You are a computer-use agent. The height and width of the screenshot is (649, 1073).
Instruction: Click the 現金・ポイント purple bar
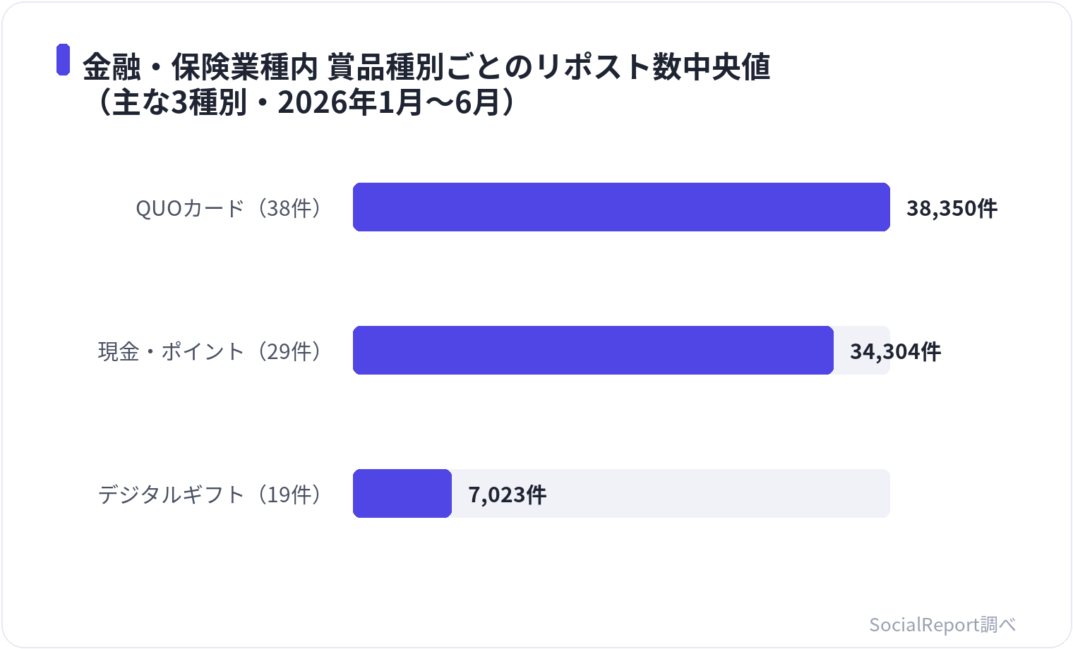pos(593,350)
